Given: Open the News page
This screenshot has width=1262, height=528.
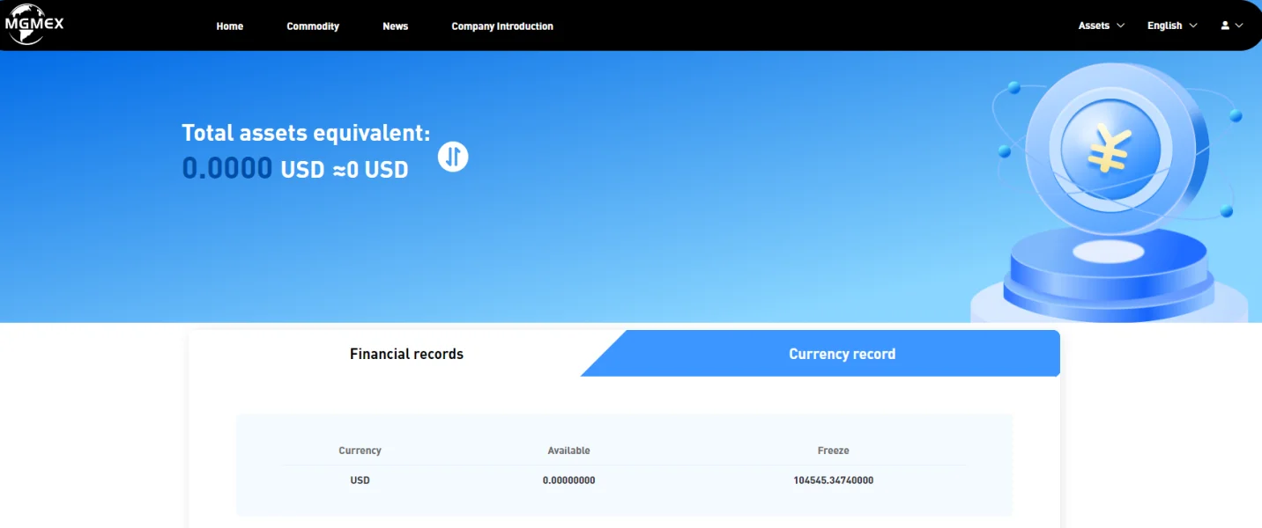Looking at the screenshot, I should [x=396, y=26].
